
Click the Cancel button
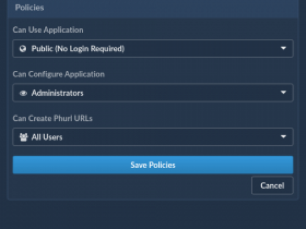pos(272,185)
